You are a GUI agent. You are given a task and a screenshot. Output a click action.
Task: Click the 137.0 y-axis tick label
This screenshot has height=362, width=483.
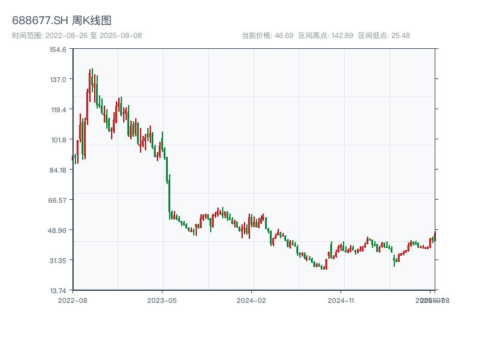[58, 79]
